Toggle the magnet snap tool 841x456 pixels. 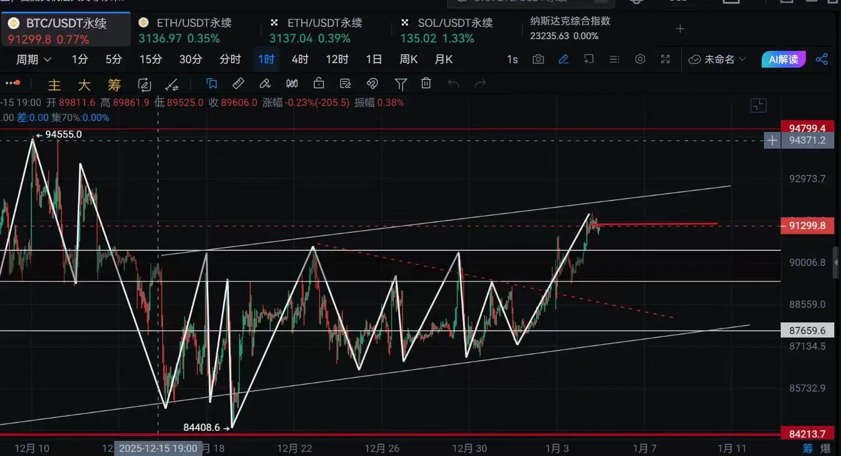pos(372,83)
